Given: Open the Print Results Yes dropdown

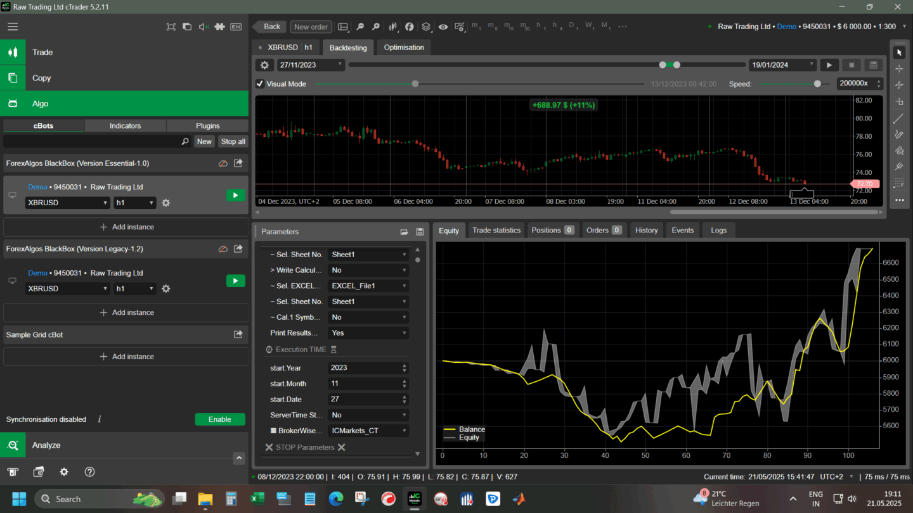Looking at the screenshot, I should click(368, 333).
